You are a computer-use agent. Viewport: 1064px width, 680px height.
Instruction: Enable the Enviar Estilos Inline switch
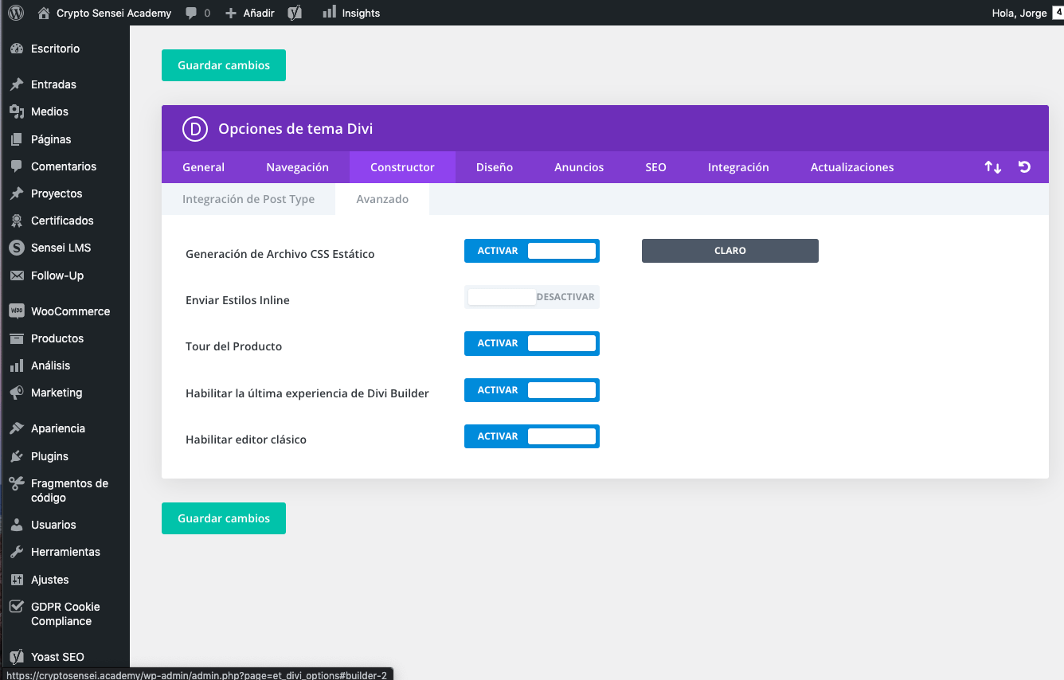coord(532,297)
